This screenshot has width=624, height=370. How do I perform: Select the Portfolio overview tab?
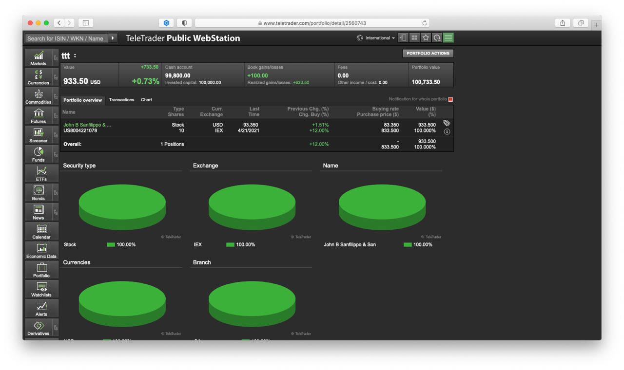tap(82, 100)
